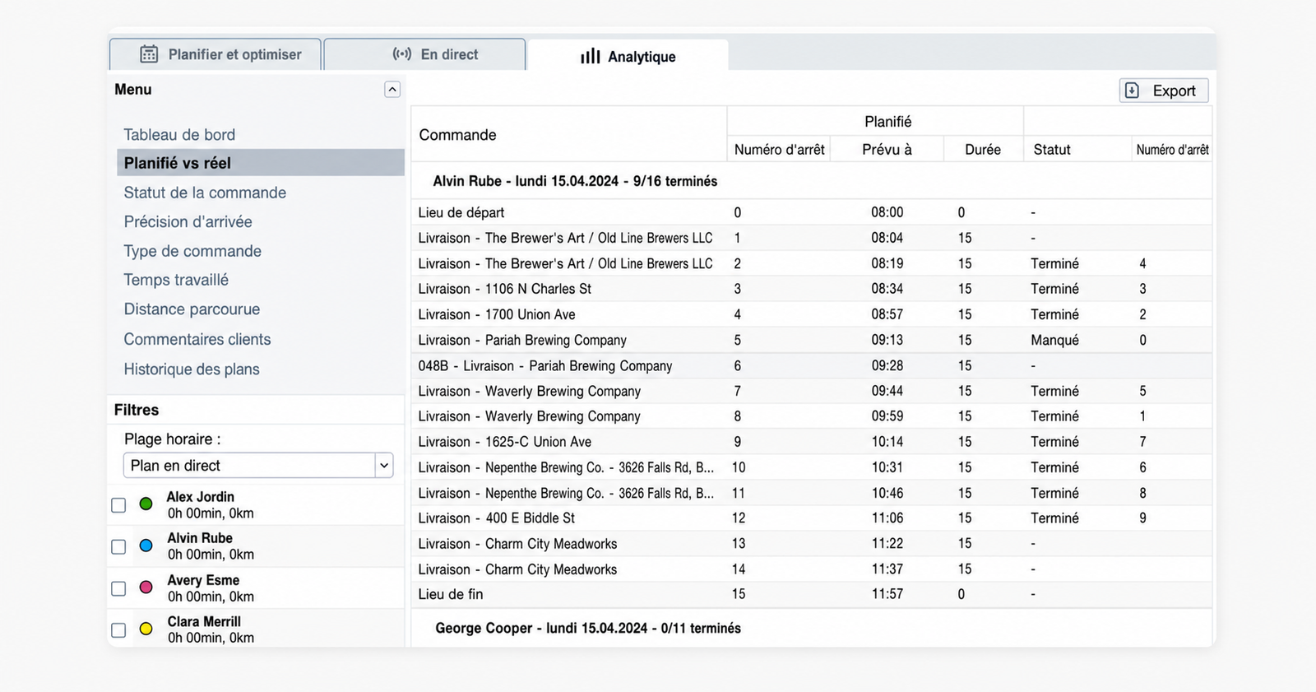Select the Lieu de fin row
1316x692 pixels.
pyautogui.click(x=811, y=594)
